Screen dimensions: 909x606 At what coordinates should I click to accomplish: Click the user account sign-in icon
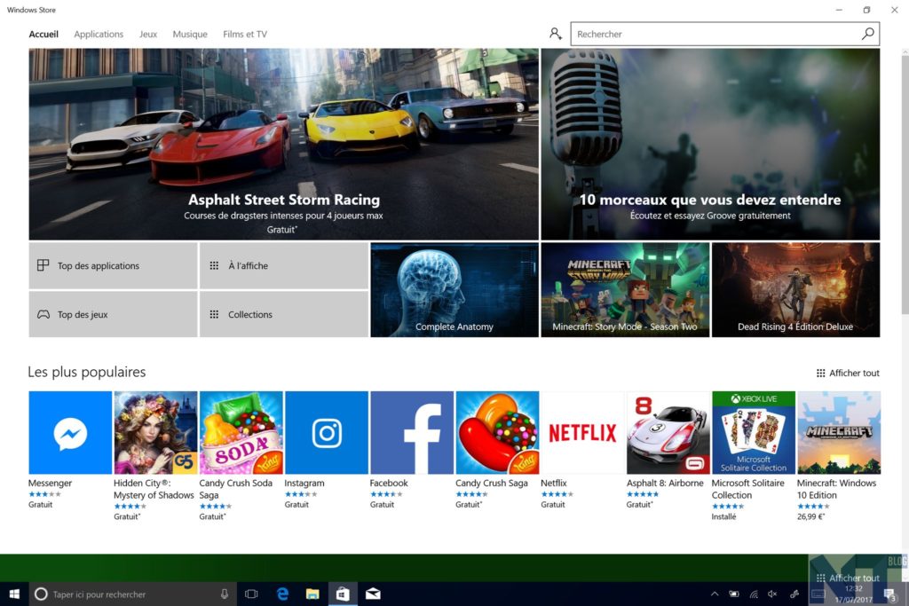point(556,34)
